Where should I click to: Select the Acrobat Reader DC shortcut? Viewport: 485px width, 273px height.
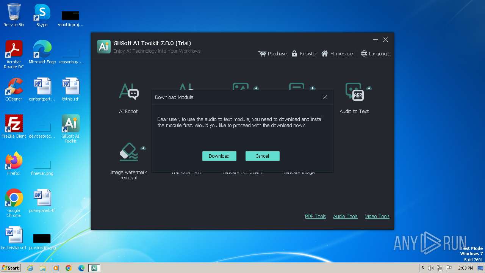pos(14,54)
